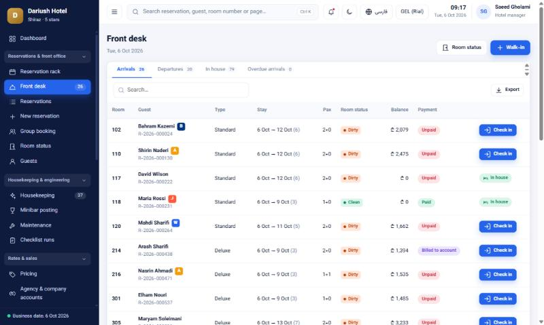
Task: Click the Clean status for room 118
Action: (352, 202)
